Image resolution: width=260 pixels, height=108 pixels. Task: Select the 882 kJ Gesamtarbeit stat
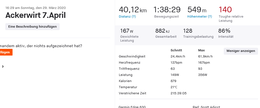162,31
